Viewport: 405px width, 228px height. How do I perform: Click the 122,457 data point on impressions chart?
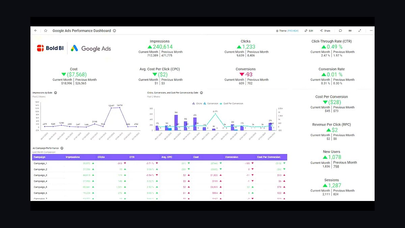pyautogui.click(x=111, y=108)
